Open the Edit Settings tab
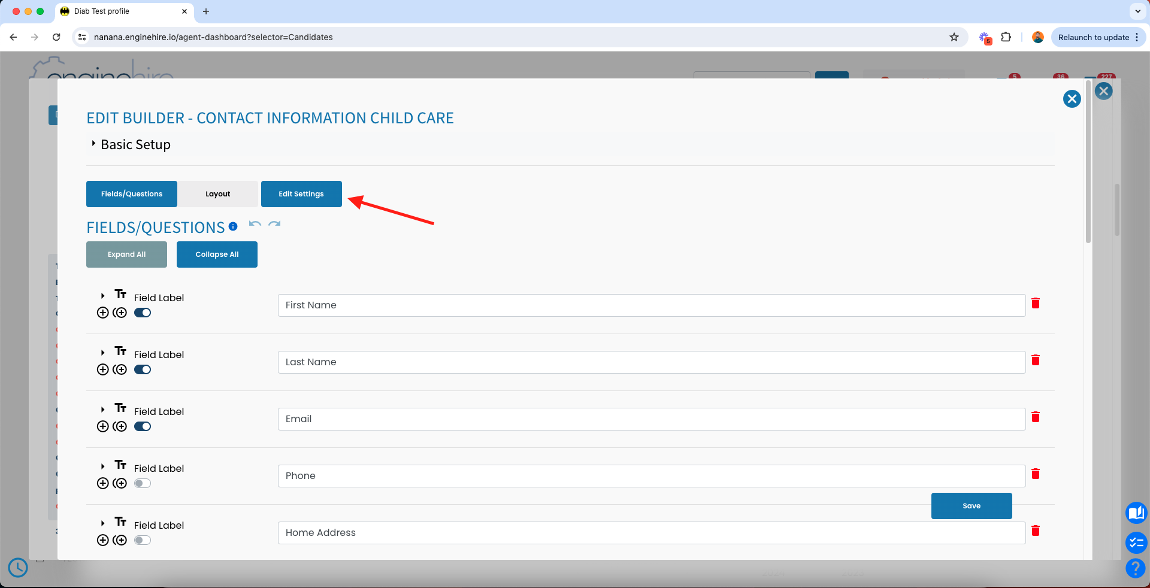 [301, 194]
